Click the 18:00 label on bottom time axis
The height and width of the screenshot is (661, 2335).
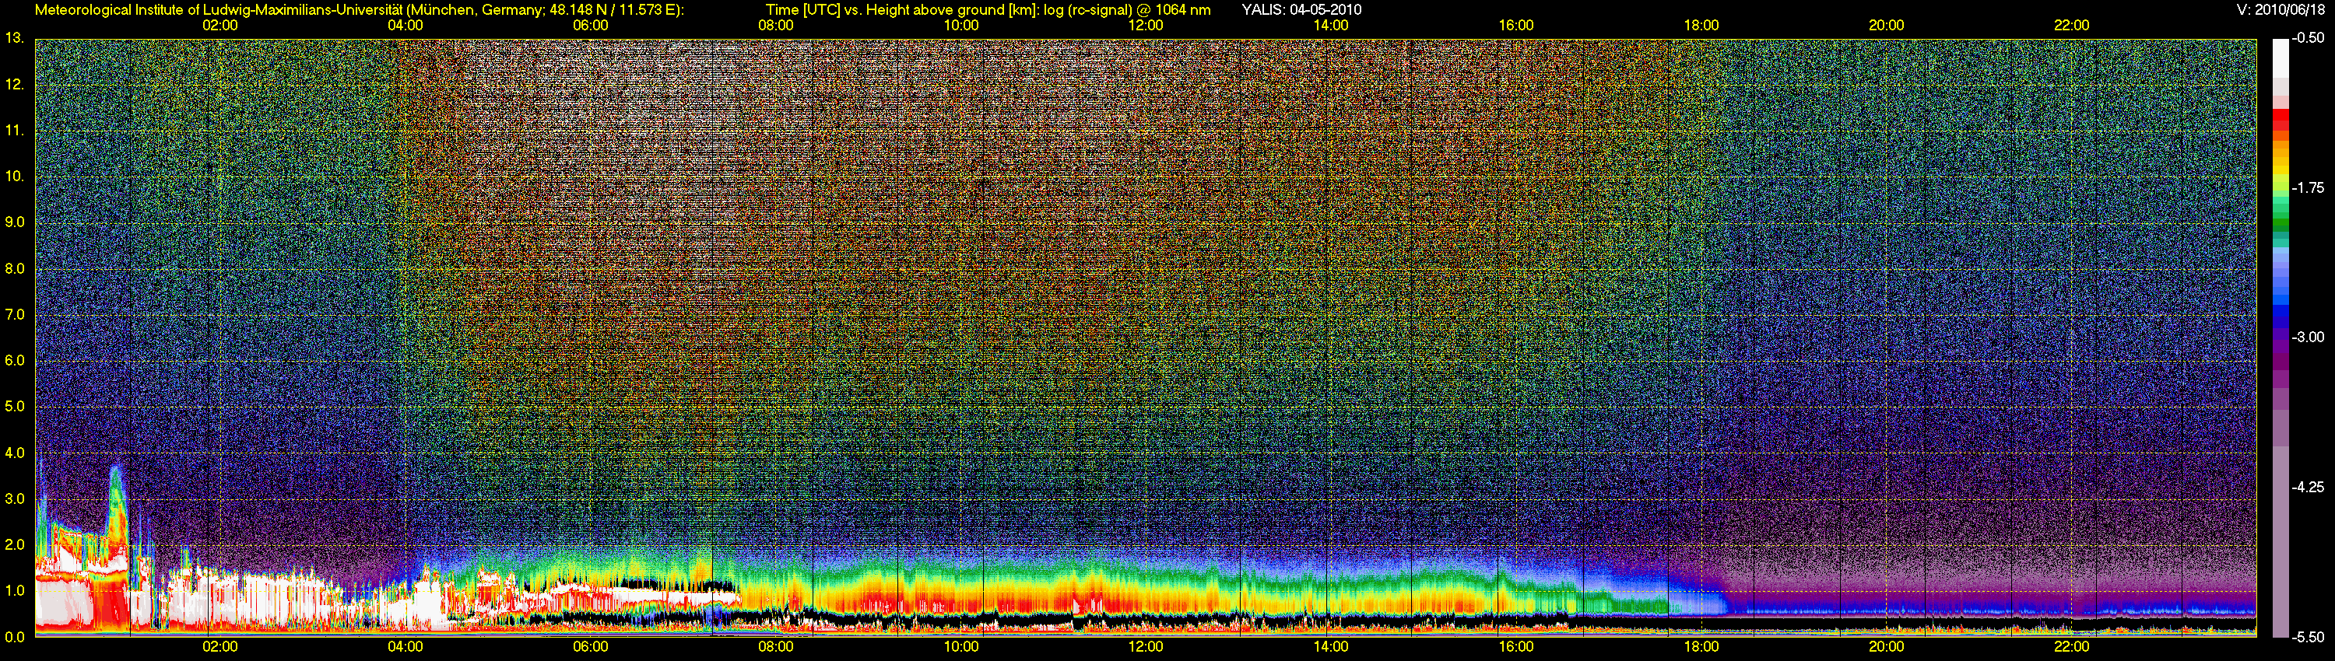click(1701, 646)
